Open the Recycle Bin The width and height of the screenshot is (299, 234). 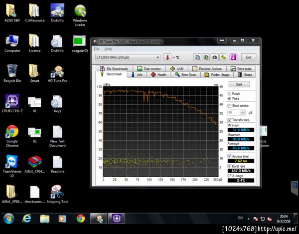tap(12, 74)
